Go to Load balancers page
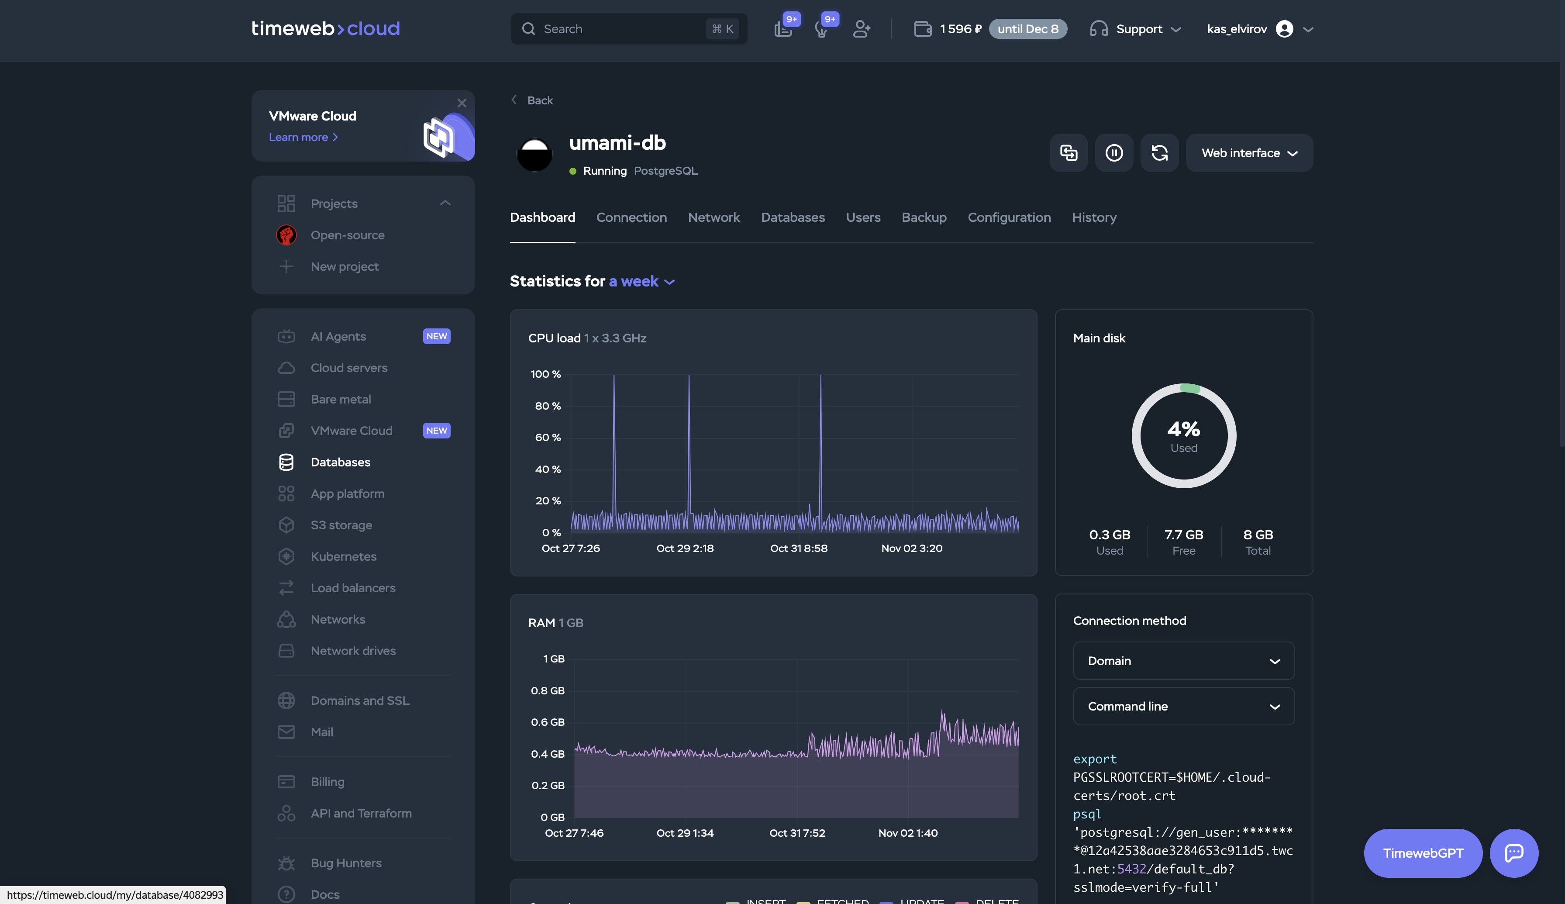Image resolution: width=1565 pixels, height=904 pixels. pos(353,587)
